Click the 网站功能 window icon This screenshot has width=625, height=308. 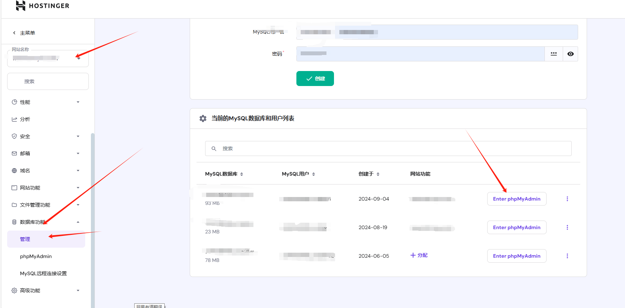[x=14, y=188]
